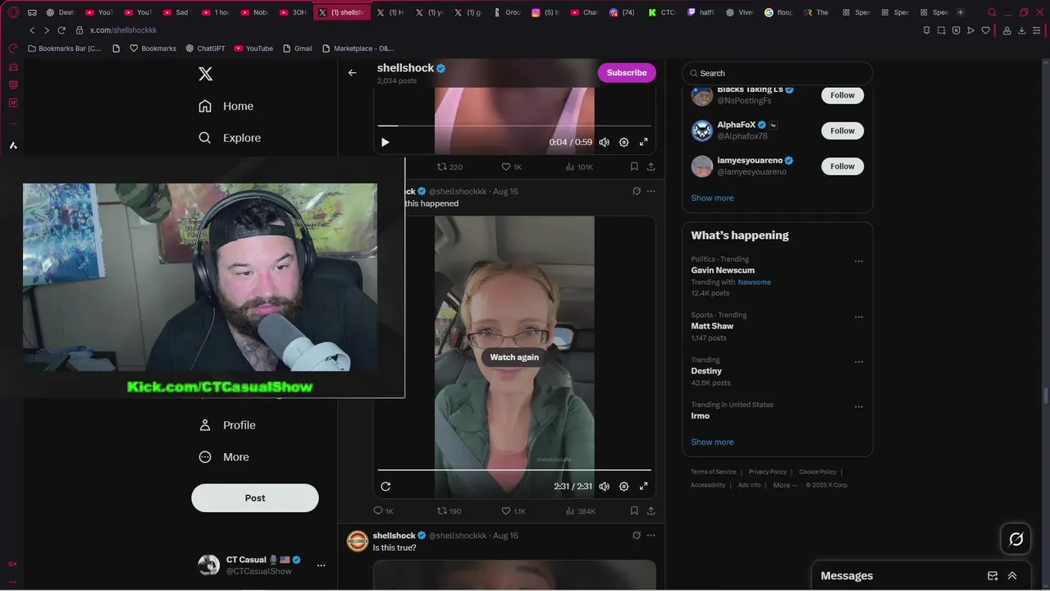The width and height of the screenshot is (1050, 591).
Task: Open more options on 'this happened' post
Action: [x=651, y=191]
